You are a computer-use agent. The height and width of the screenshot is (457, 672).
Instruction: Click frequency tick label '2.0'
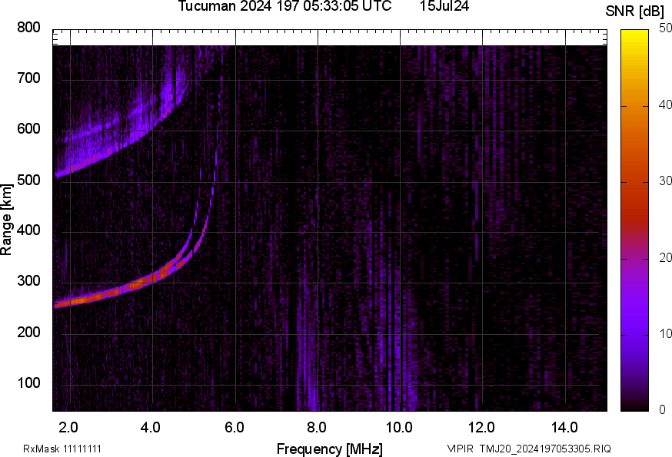(68, 428)
